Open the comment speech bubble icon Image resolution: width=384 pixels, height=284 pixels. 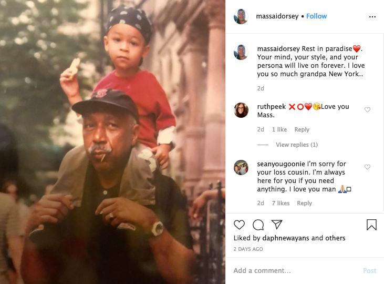[258, 225]
